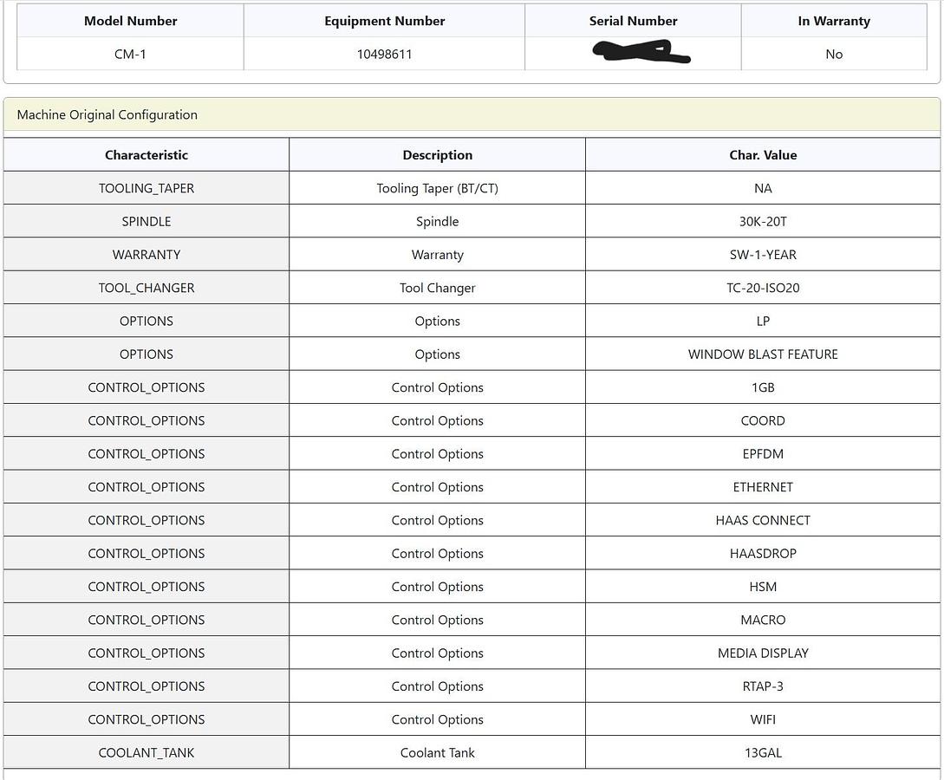
Task: Click the Machine Original Configuration heading
Action: click(x=107, y=114)
